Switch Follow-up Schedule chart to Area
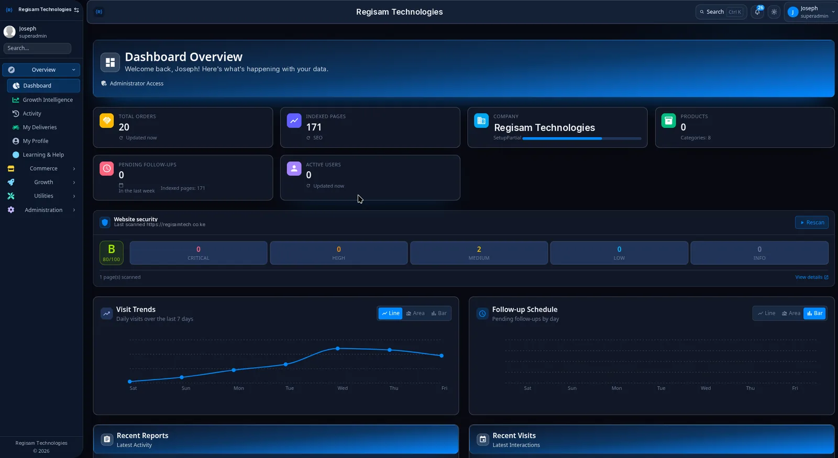Screen dimensions: 838x458 pos(791,314)
